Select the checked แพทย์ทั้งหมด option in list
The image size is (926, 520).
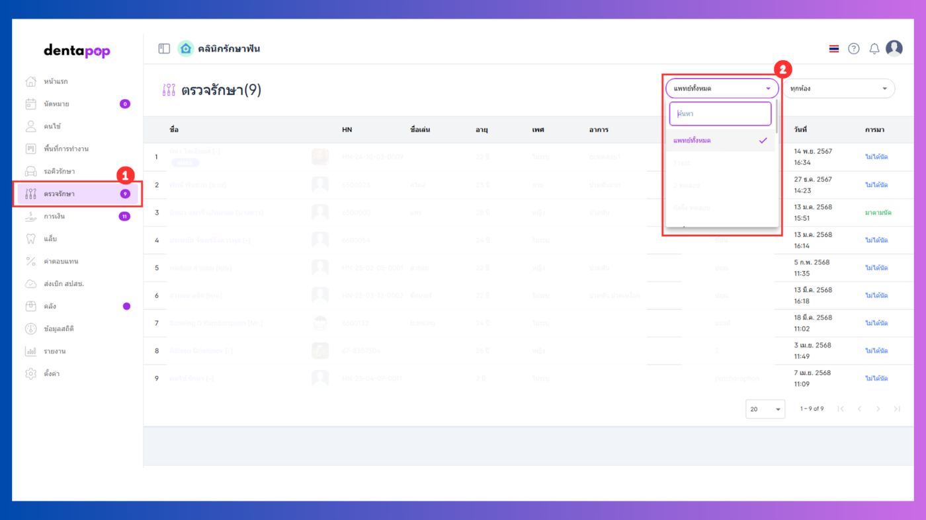pyautogui.click(x=720, y=140)
